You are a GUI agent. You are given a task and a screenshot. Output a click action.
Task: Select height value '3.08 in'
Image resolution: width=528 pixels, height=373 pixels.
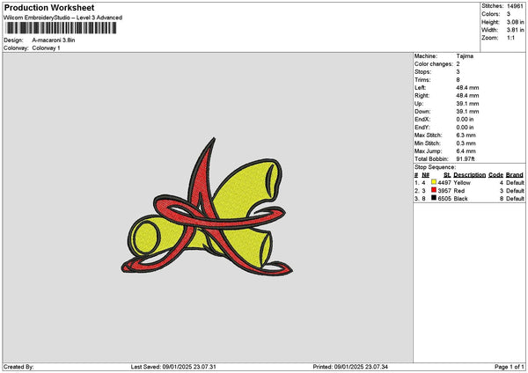515,22
